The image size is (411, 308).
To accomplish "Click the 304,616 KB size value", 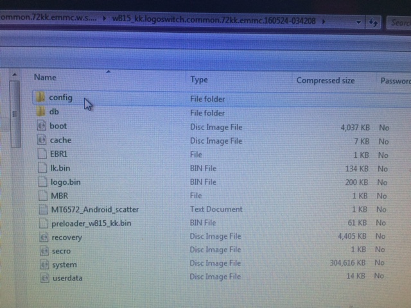I will 347,262.
